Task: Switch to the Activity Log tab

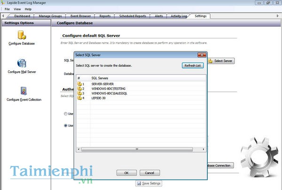Action: click(x=179, y=16)
